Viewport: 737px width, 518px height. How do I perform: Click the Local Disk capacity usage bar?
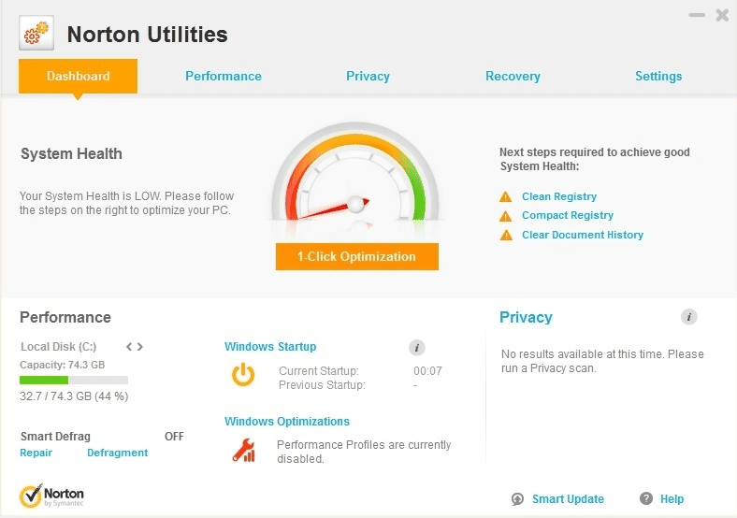click(x=74, y=381)
